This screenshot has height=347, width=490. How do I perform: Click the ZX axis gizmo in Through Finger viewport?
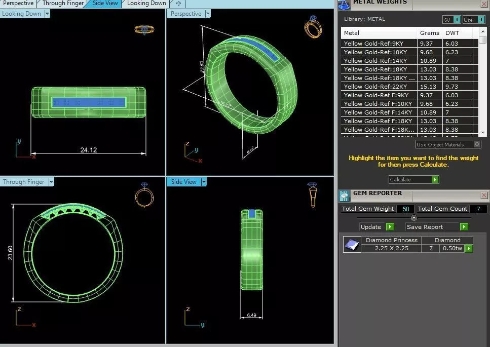[x=25, y=317]
